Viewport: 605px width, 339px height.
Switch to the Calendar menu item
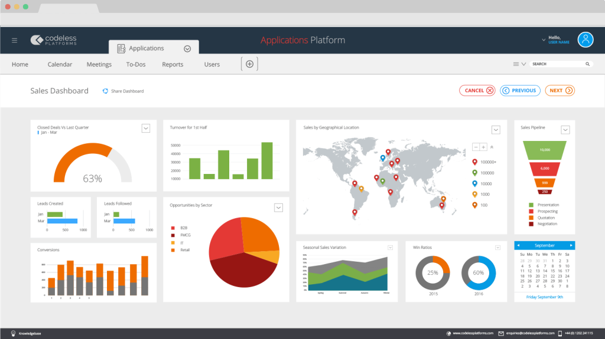tap(60, 64)
